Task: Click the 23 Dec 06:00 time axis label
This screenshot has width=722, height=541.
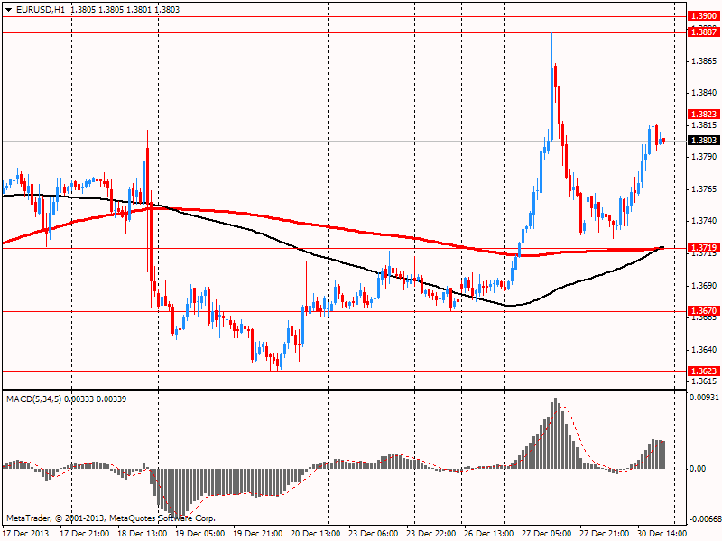Action: point(374,533)
